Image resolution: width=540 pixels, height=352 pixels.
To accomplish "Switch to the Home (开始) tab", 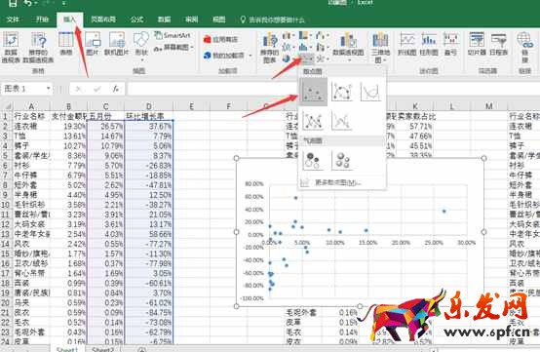I will [x=42, y=20].
